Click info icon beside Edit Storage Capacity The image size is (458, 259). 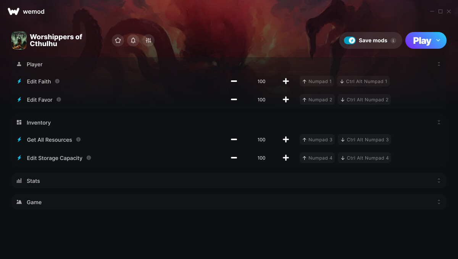click(x=89, y=158)
